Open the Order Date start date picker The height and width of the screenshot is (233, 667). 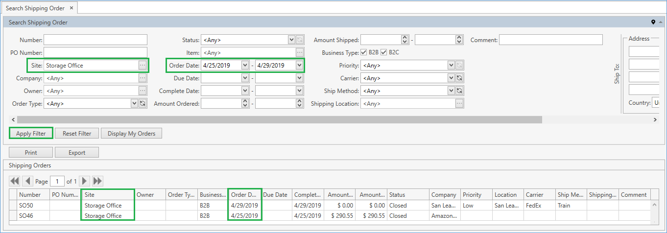(x=245, y=65)
